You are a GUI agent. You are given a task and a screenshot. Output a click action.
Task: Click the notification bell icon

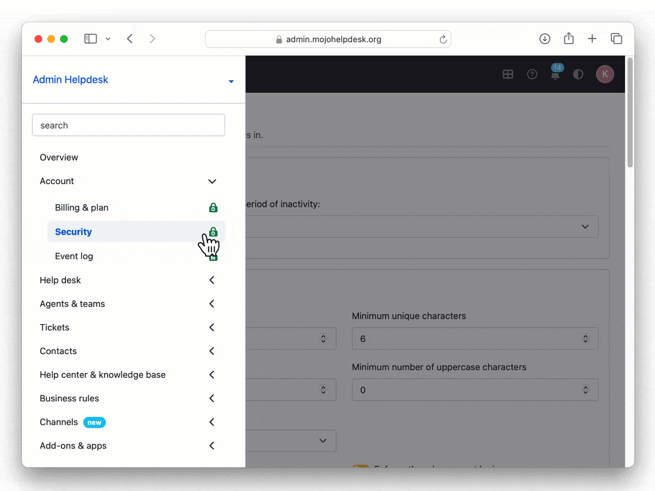pyautogui.click(x=555, y=75)
